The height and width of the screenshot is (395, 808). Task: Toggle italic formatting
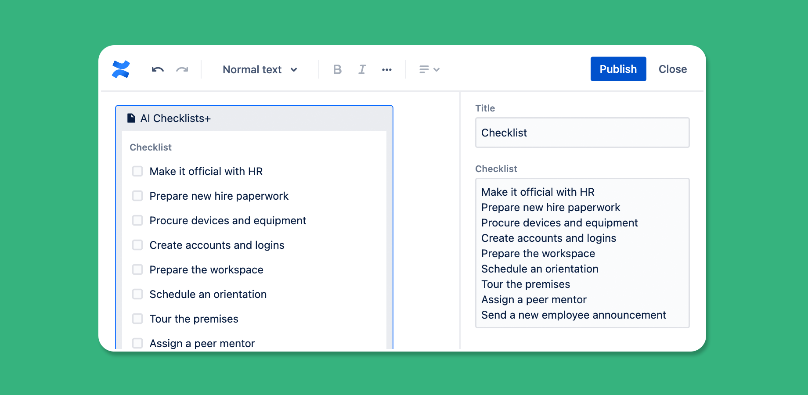[362, 69]
